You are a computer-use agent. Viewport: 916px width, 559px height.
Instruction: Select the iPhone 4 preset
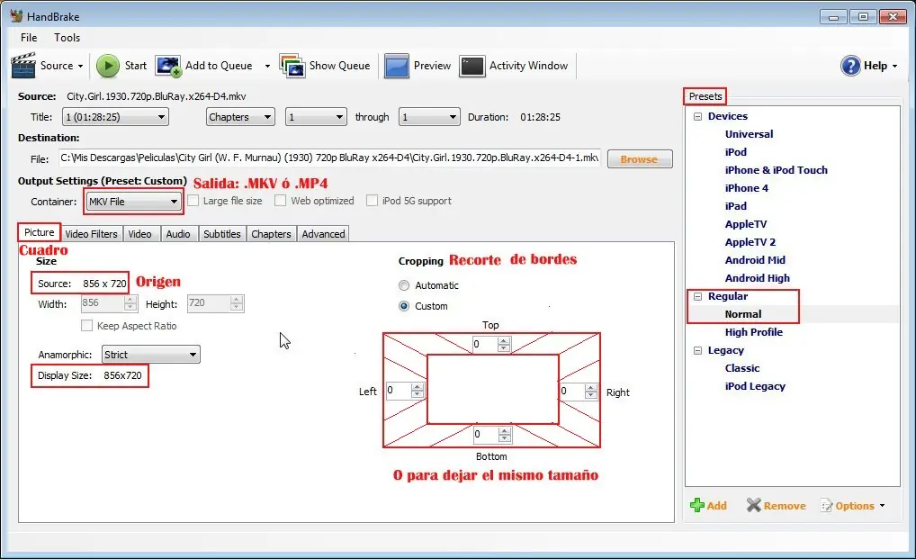pos(747,189)
